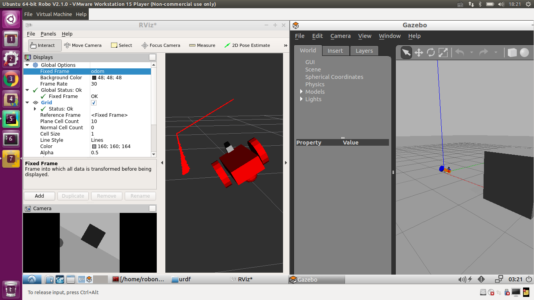The height and width of the screenshot is (300, 534).
Task: Expand the Grid Status: Ok node
Action: tap(35, 109)
